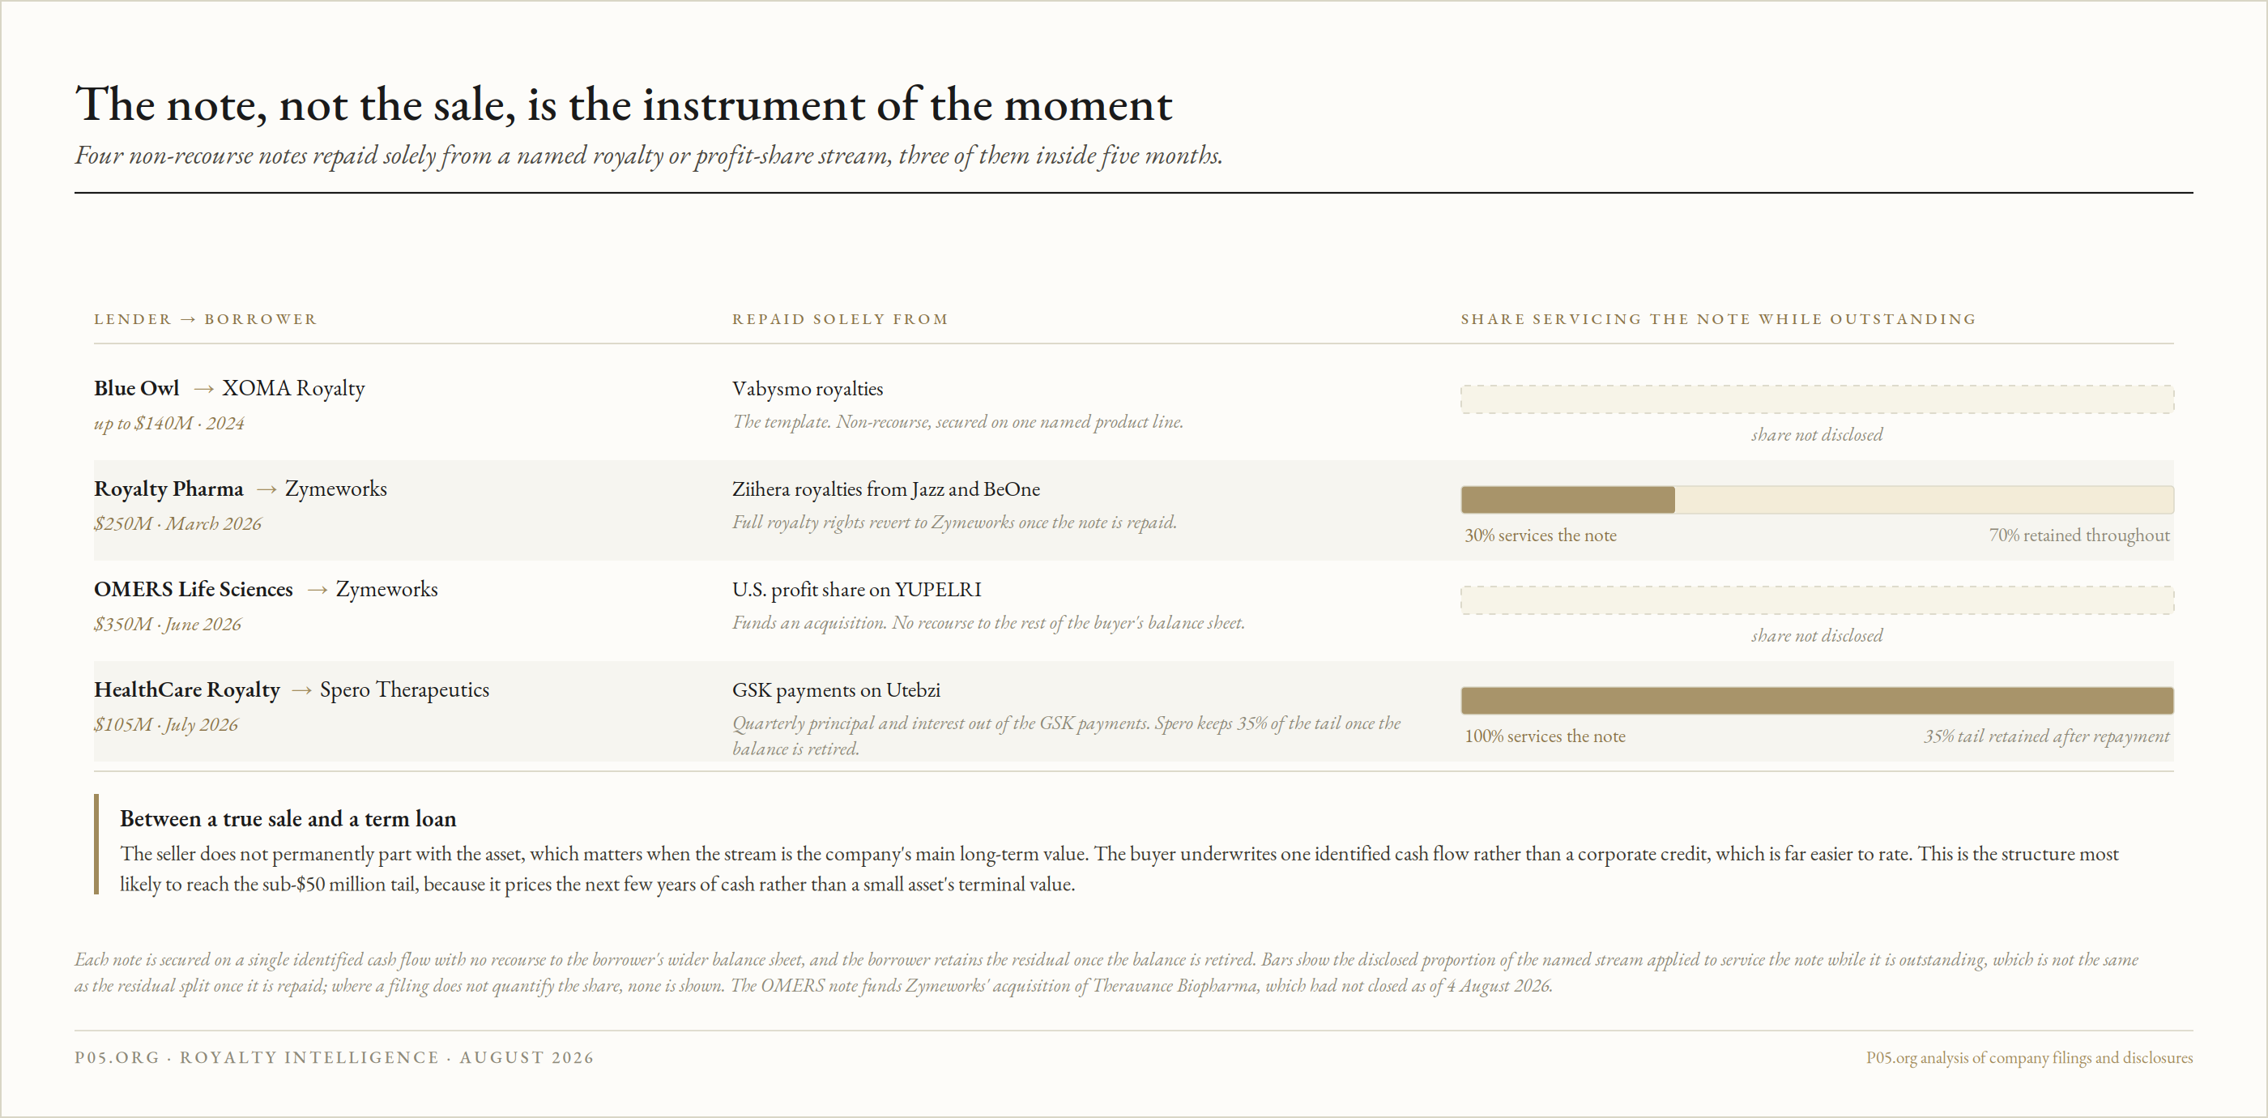Click the arrow after Royalty Pharma

pos(266,489)
